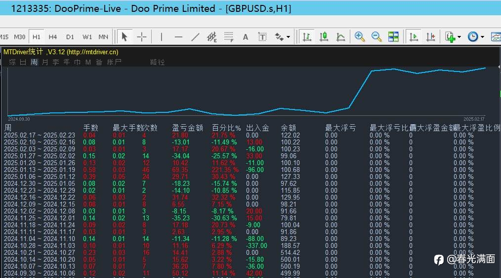Switch timeframe to H1

click(x=37, y=37)
